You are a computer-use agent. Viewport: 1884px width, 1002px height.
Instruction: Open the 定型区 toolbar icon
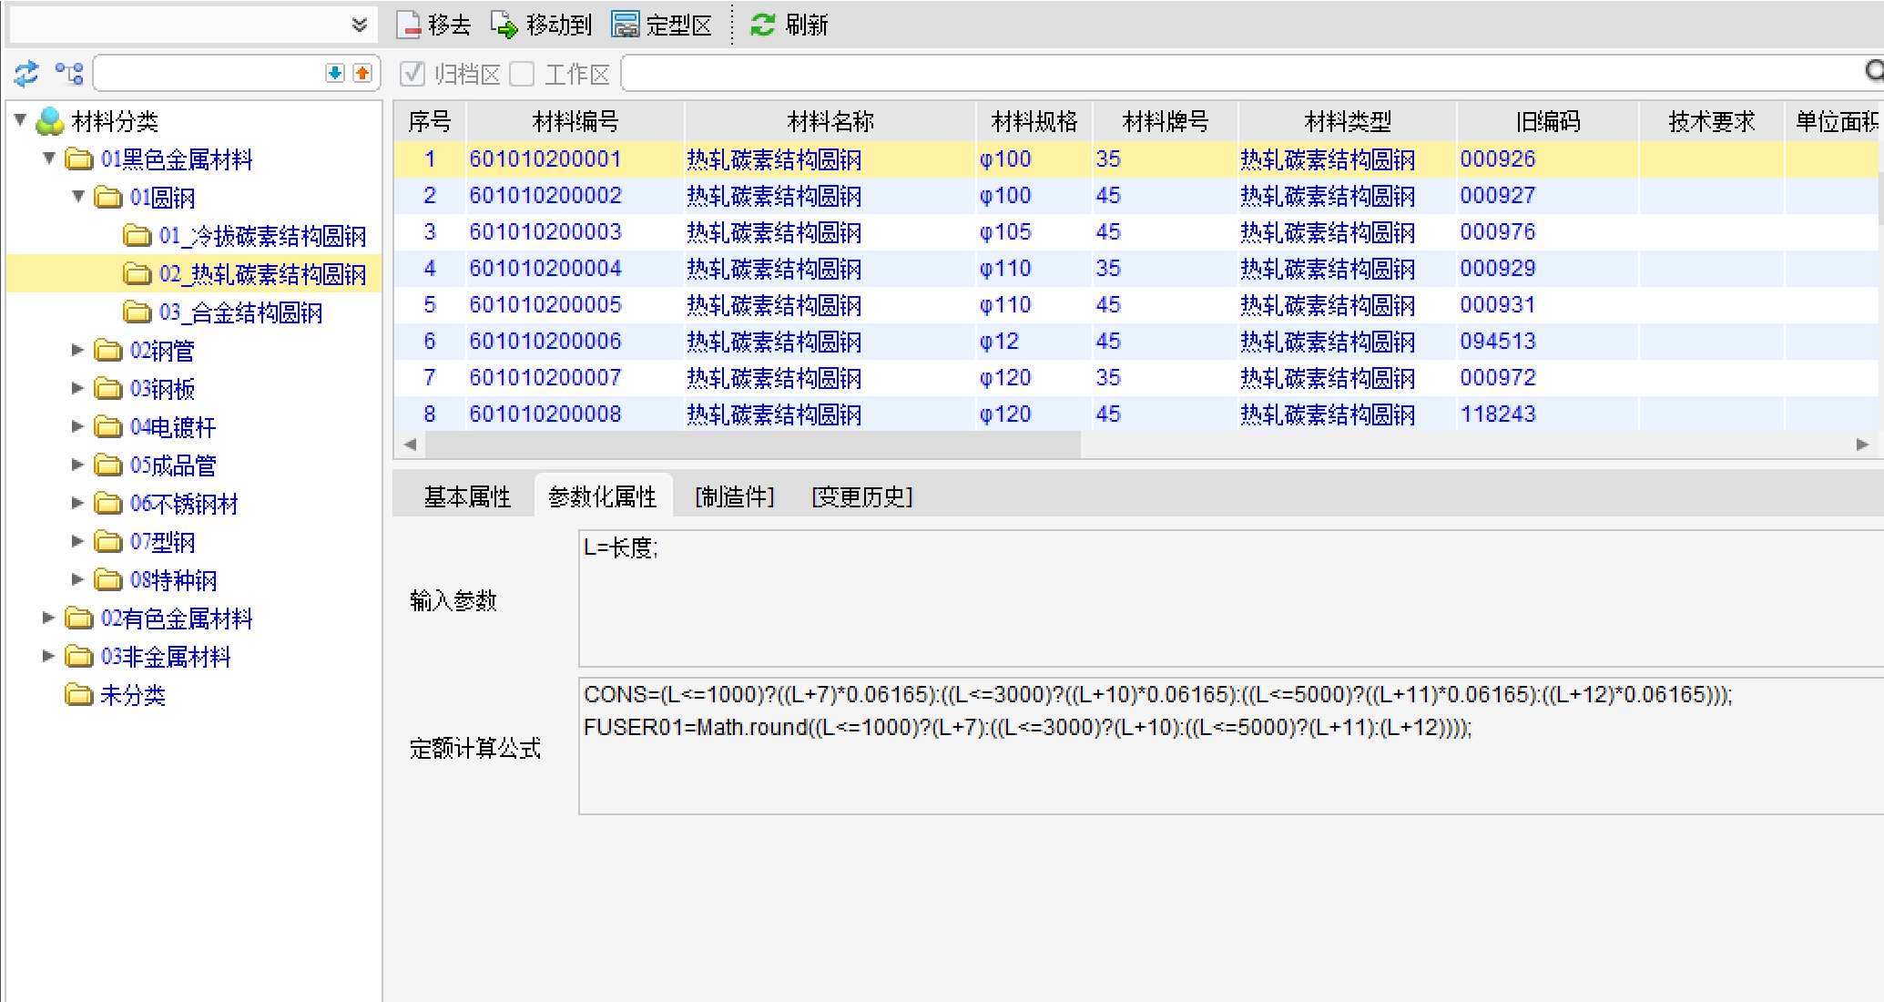626,25
